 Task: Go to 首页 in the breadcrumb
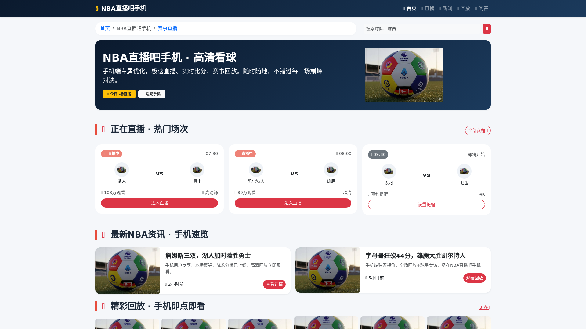pyautogui.click(x=105, y=29)
